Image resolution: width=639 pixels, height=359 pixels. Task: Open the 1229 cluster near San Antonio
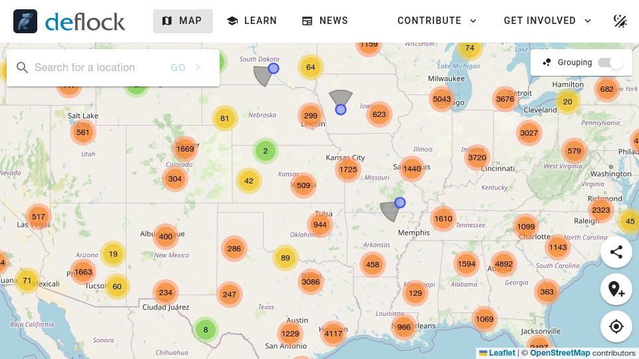coord(290,334)
